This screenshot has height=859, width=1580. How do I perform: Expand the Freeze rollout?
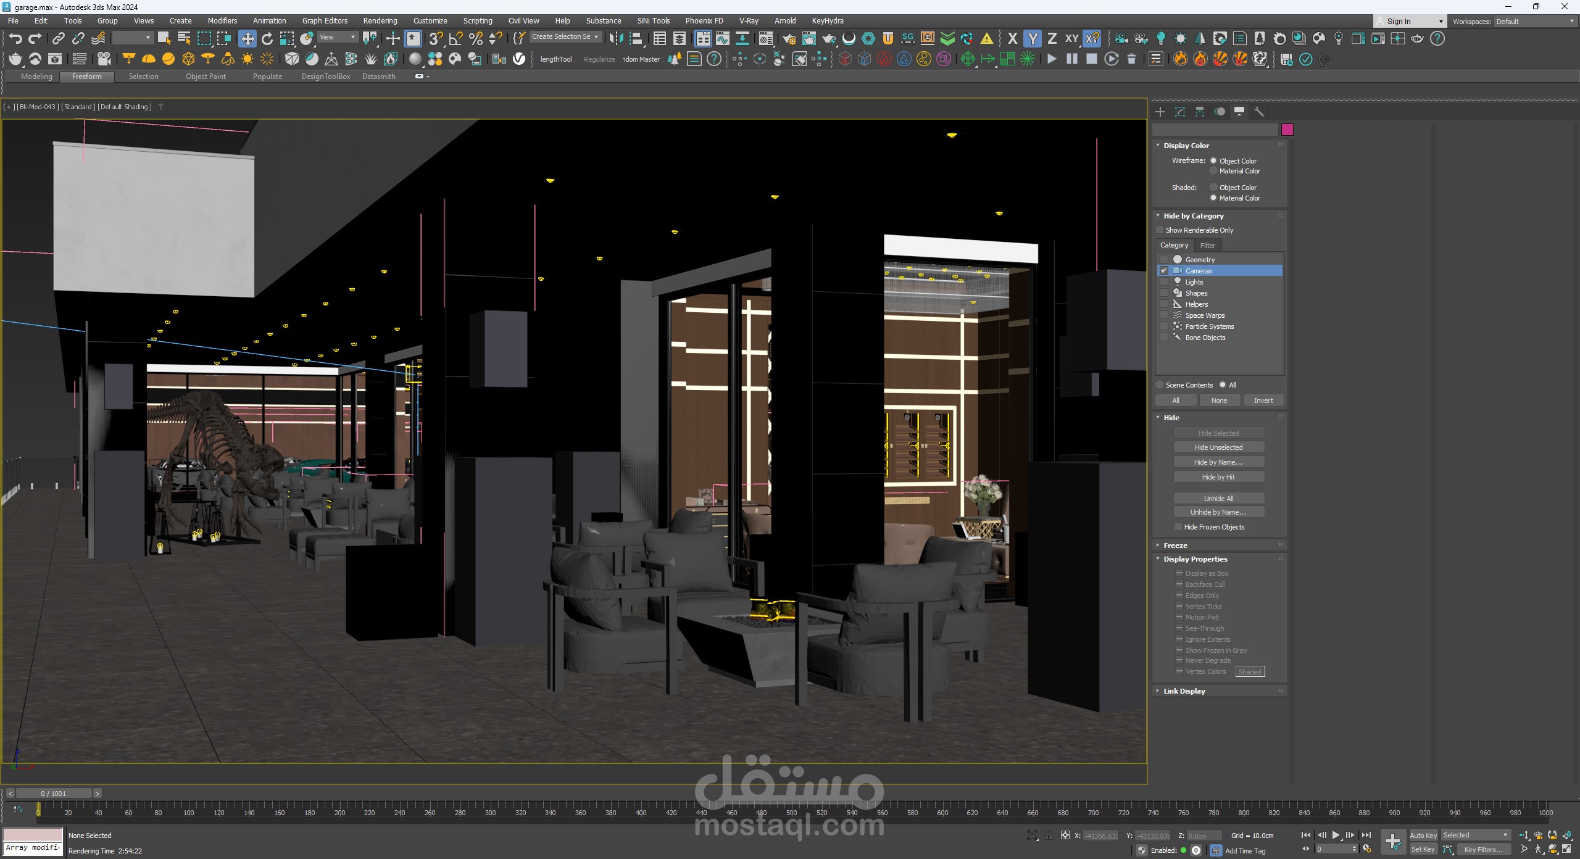pyautogui.click(x=1175, y=546)
